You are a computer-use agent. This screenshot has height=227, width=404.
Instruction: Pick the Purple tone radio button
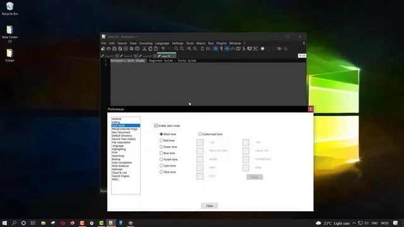(162, 160)
